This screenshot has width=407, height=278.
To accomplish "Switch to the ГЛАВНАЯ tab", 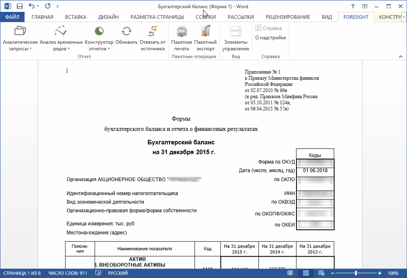I will pyautogui.click(x=42, y=17).
